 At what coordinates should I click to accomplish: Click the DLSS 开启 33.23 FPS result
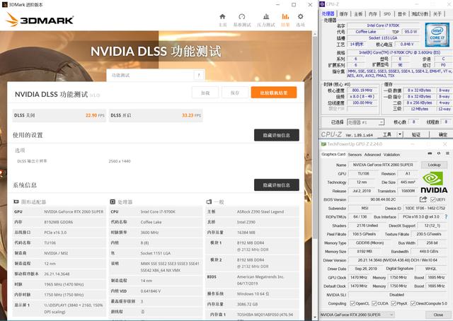click(156, 115)
